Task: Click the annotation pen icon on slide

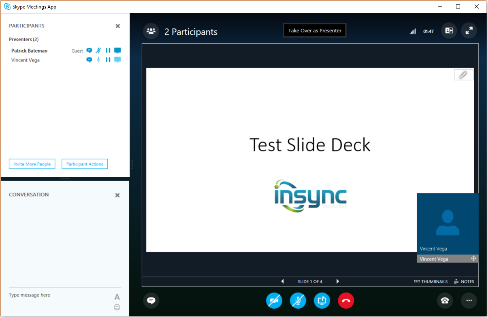Action: [463, 74]
